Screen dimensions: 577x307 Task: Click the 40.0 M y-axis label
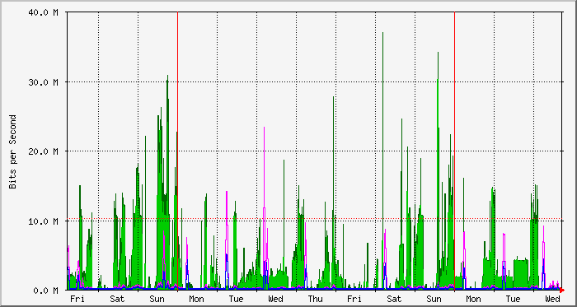click(x=43, y=12)
